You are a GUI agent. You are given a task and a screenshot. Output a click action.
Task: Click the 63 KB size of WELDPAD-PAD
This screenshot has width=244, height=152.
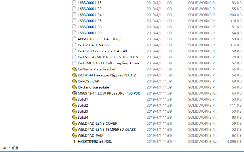(237, 136)
